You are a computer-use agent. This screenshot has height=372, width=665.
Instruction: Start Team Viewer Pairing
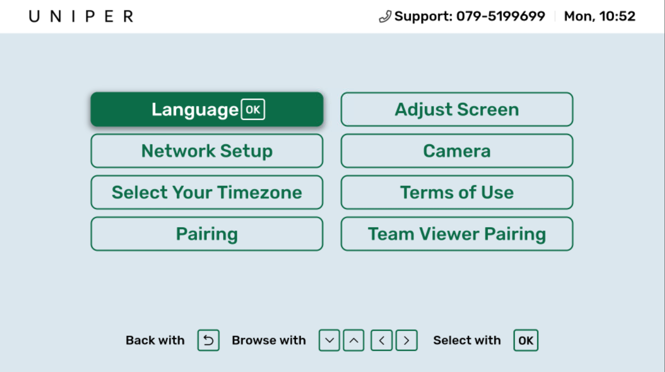click(x=457, y=234)
